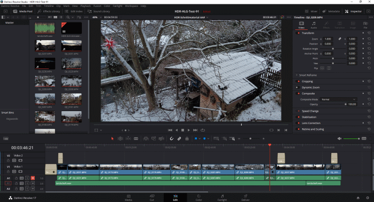This screenshot has width=374, height=202.
Task: Click the blue Marker icon
Action: (204, 138)
